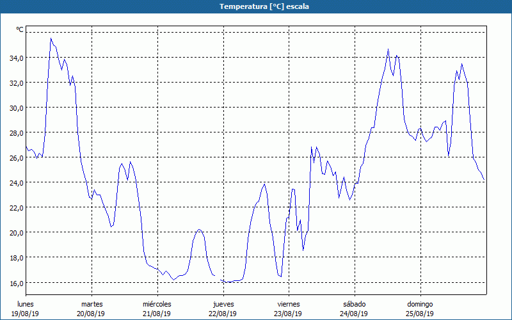Select the 30,0 axis value
The height and width of the screenshot is (320, 512).
(x=17, y=108)
